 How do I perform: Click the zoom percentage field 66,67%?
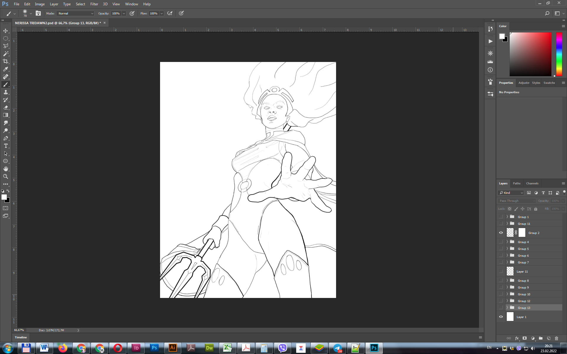[19, 330]
